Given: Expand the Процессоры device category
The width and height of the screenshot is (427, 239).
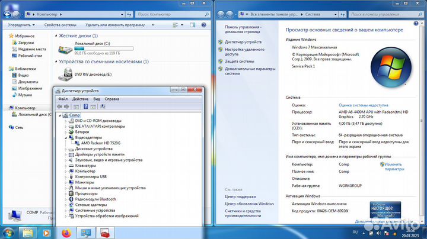Looking at the screenshot, I should click(65, 193).
